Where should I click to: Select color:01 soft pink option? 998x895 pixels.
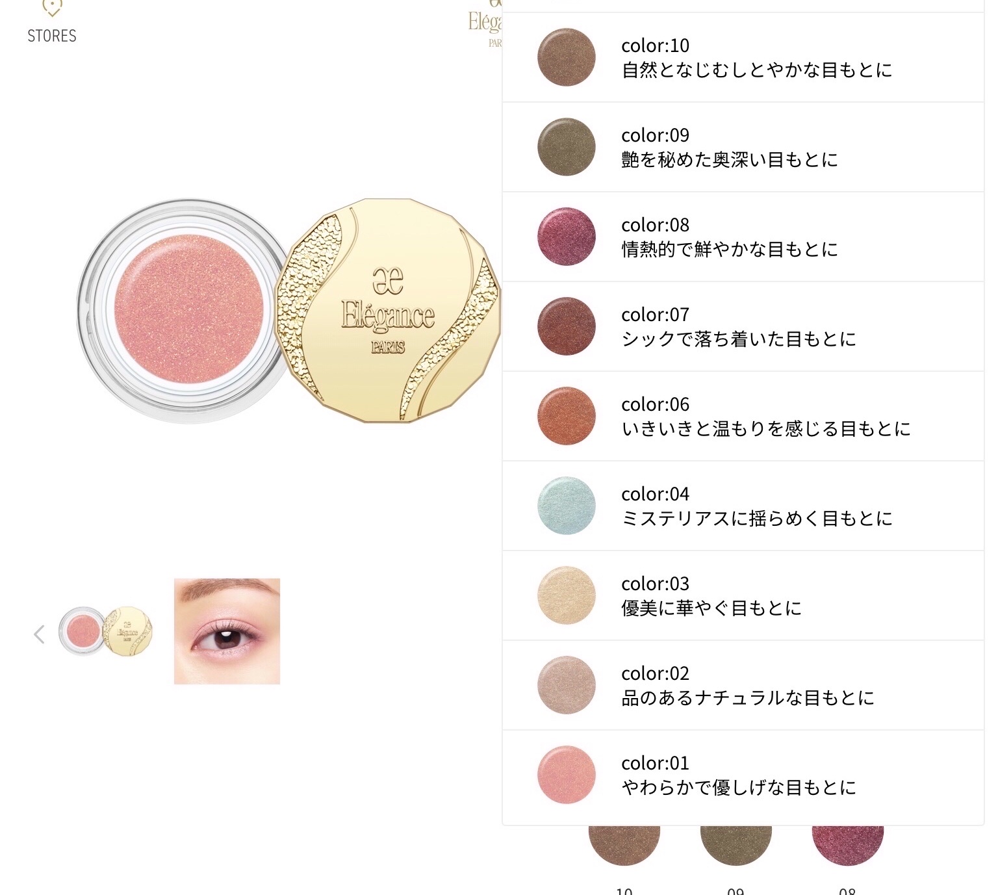743,775
